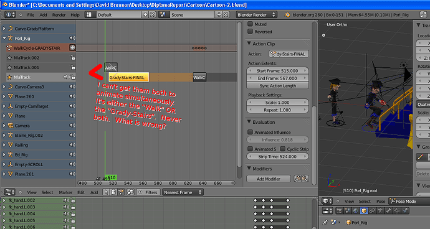The height and width of the screenshot is (229, 430).
Task: Expand the fk_hand.L.003 channel
Action: [4, 207]
